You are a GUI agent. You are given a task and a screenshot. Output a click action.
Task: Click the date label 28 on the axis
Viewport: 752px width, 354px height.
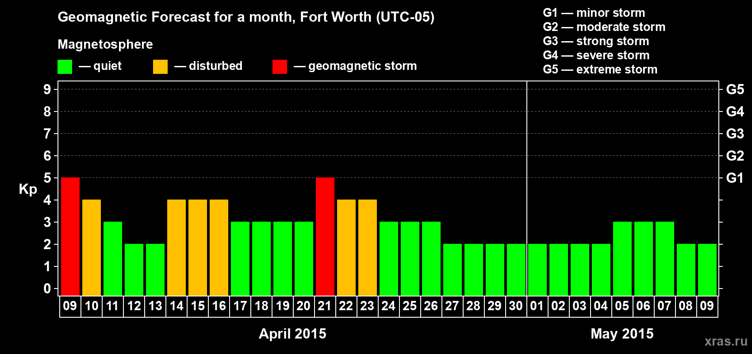pos(473,306)
